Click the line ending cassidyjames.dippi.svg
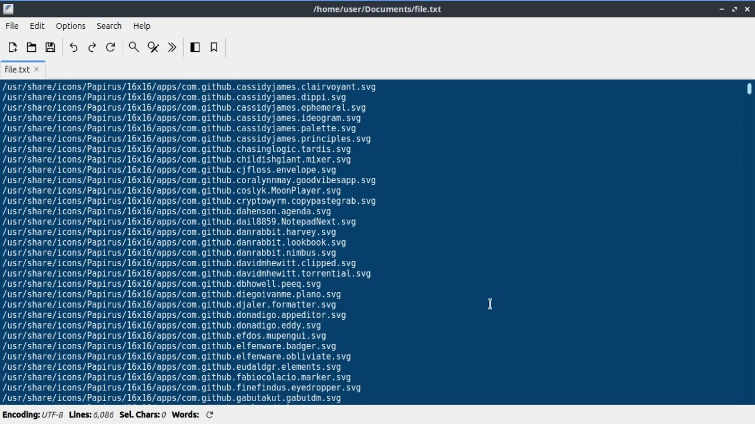755x424 pixels. point(174,97)
